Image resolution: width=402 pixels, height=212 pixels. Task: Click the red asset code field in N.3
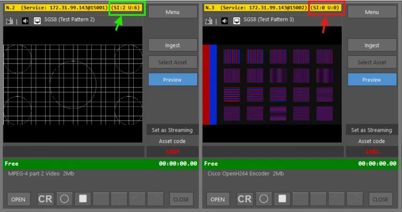372,152
